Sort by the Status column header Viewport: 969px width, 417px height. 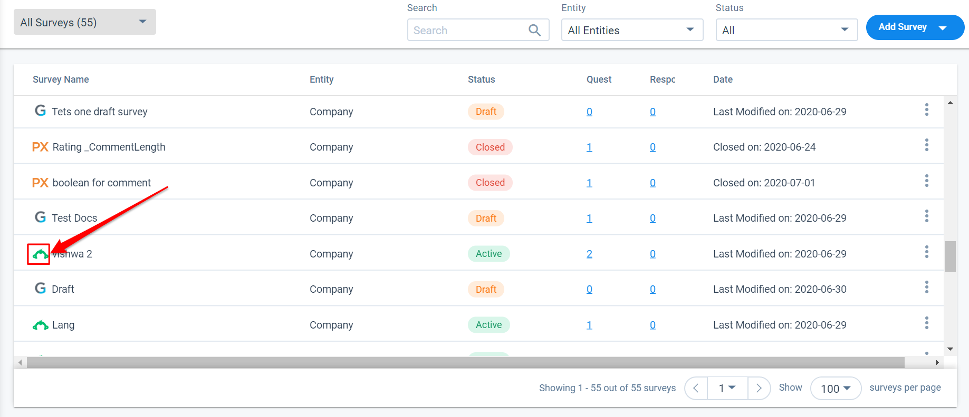pos(481,80)
